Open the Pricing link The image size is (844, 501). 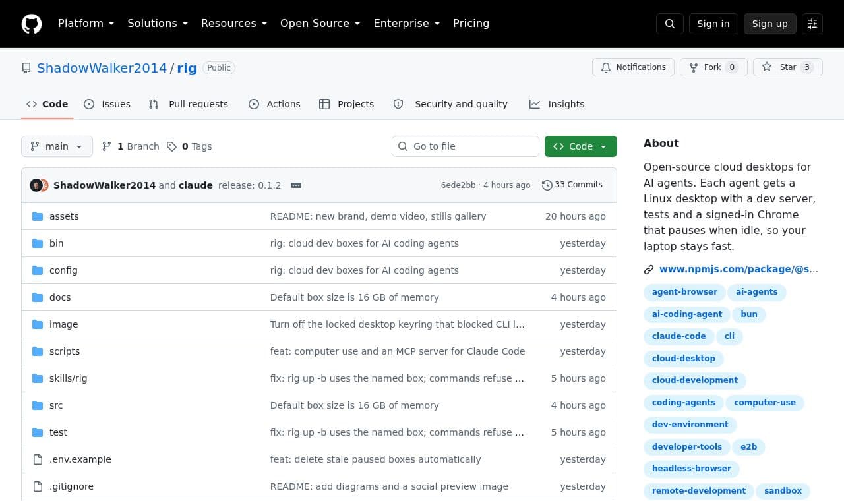471,24
